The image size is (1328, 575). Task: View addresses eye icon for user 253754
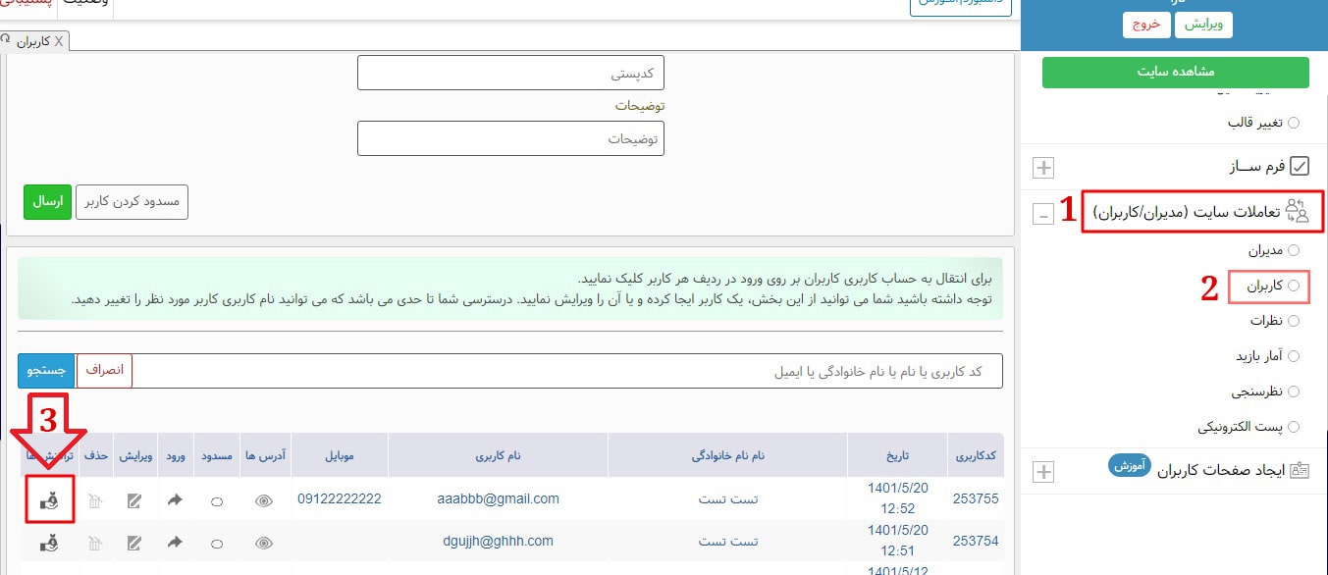pos(263,542)
